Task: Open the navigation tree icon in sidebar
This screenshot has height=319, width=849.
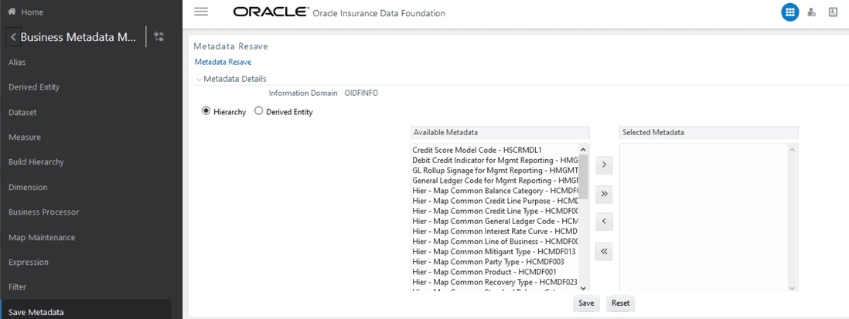Action: click(159, 37)
